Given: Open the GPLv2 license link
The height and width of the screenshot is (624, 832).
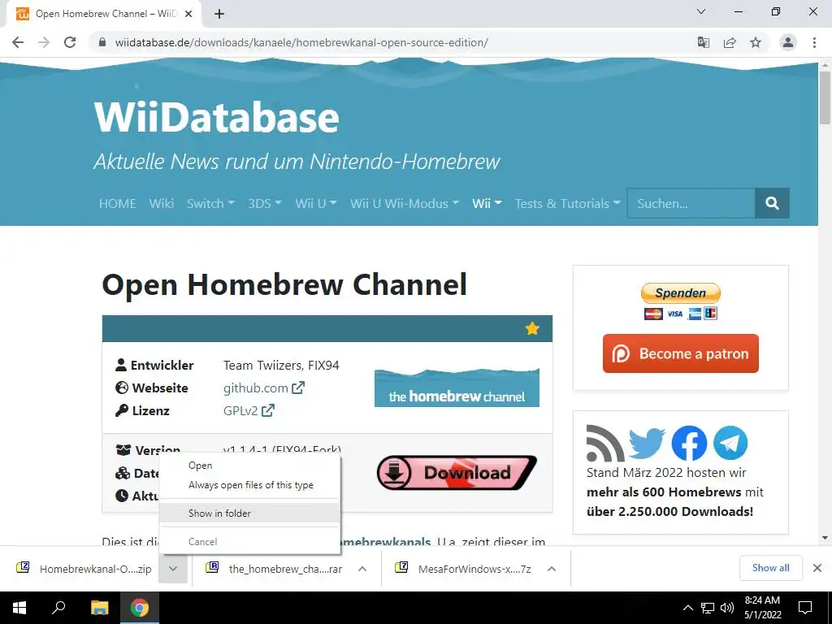Looking at the screenshot, I should click(x=249, y=410).
